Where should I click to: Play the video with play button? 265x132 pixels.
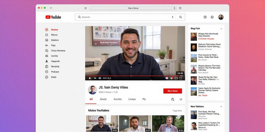90,78
